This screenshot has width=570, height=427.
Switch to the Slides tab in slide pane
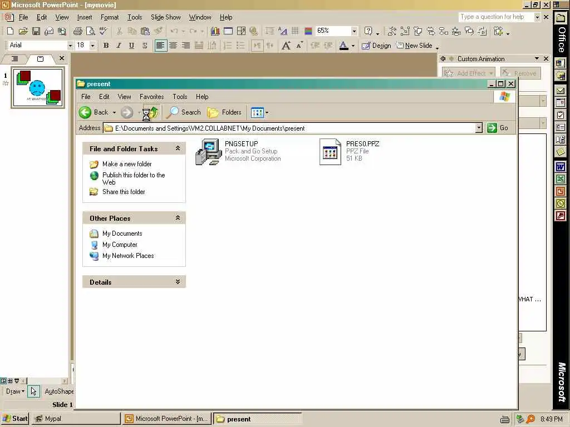point(40,58)
